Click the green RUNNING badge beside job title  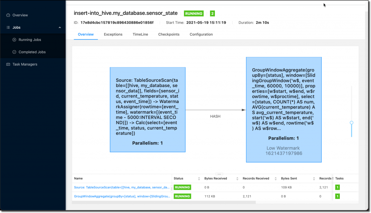coord(193,13)
